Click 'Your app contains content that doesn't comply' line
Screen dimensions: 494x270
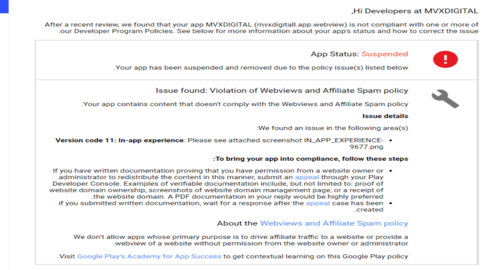[244, 104]
